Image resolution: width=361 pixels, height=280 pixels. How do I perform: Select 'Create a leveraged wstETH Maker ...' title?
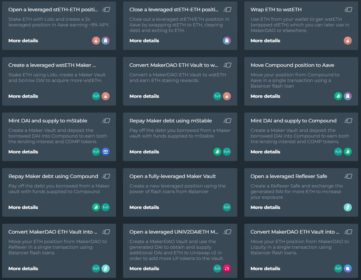point(52,65)
